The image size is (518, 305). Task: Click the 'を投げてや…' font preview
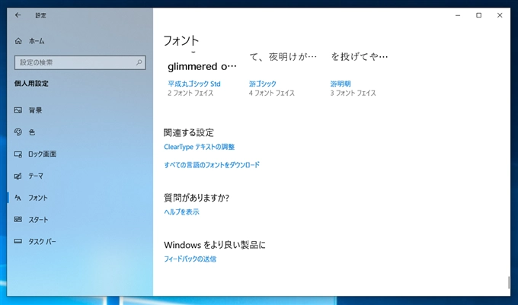(x=359, y=57)
